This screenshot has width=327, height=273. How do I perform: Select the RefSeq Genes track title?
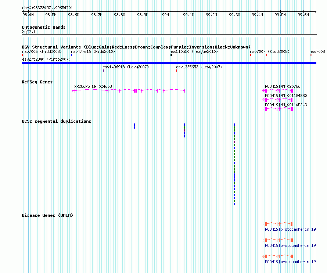[37, 82]
